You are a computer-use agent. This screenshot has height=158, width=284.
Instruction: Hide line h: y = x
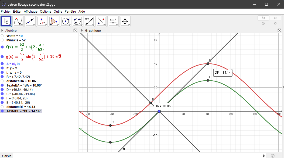(2, 68)
